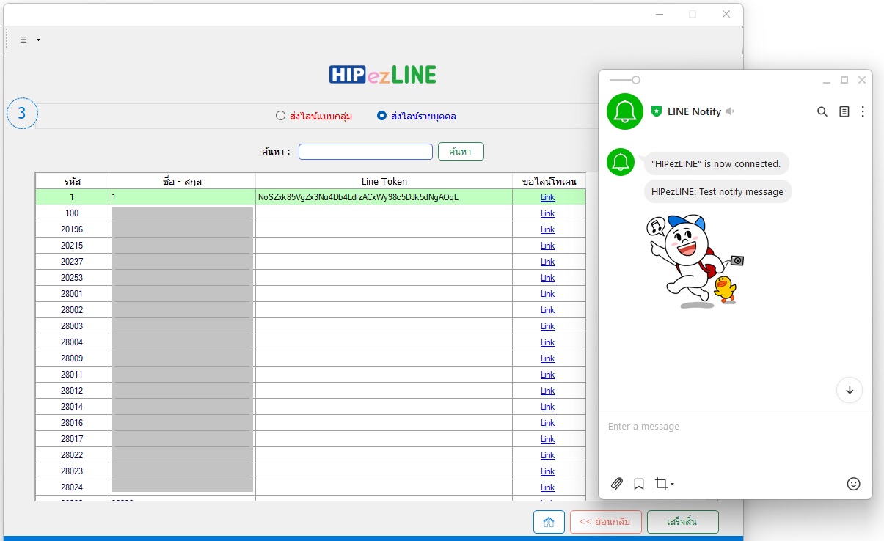Open the three-dot more menu in LINE

[x=863, y=111]
